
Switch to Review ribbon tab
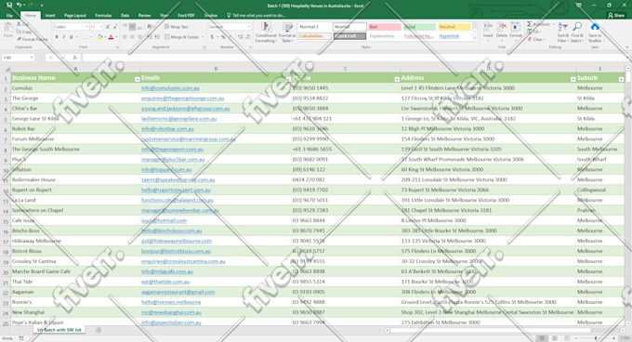tap(144, 15)
